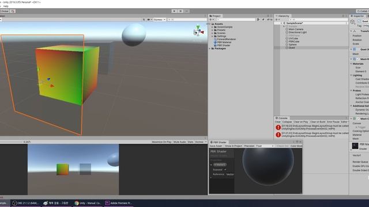Collapse the Probes section in Inspector
The height and width of the screenshot is (207, 369).
[351, 91]
